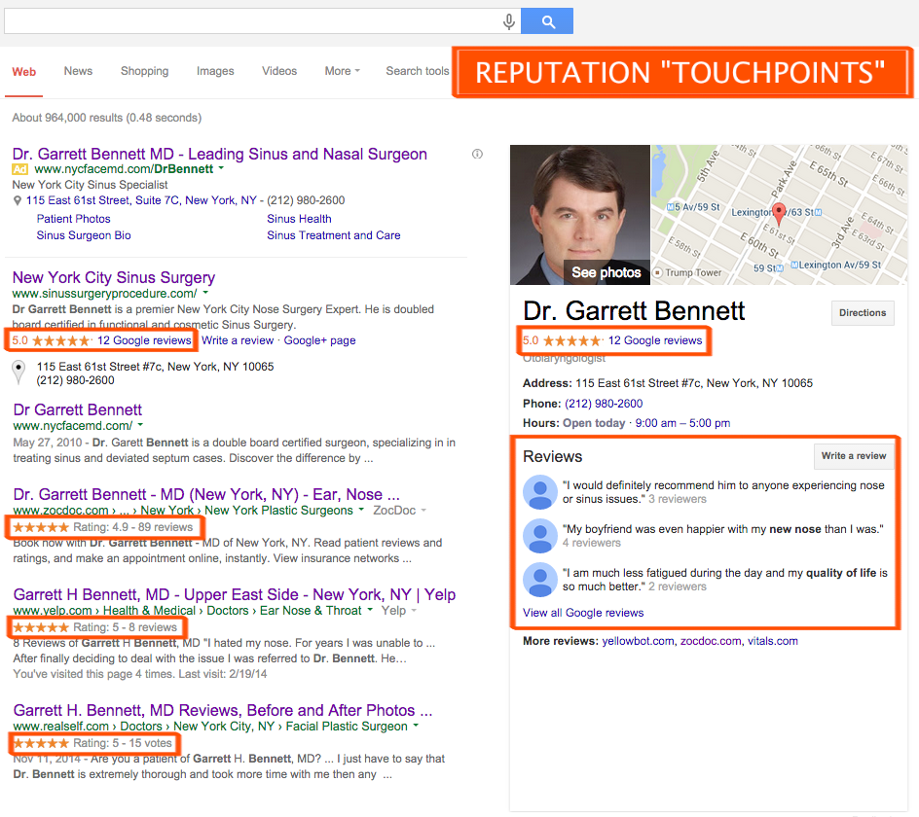Click the hours 9:00 am – 5:00 pm link
The height and width of the screenshot is (817, 919).
tap(682, 423)
